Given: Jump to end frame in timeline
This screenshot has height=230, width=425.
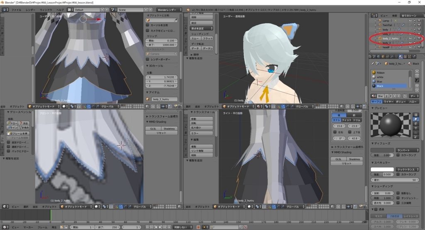Looking at the screenshot, I should [169, 227].
